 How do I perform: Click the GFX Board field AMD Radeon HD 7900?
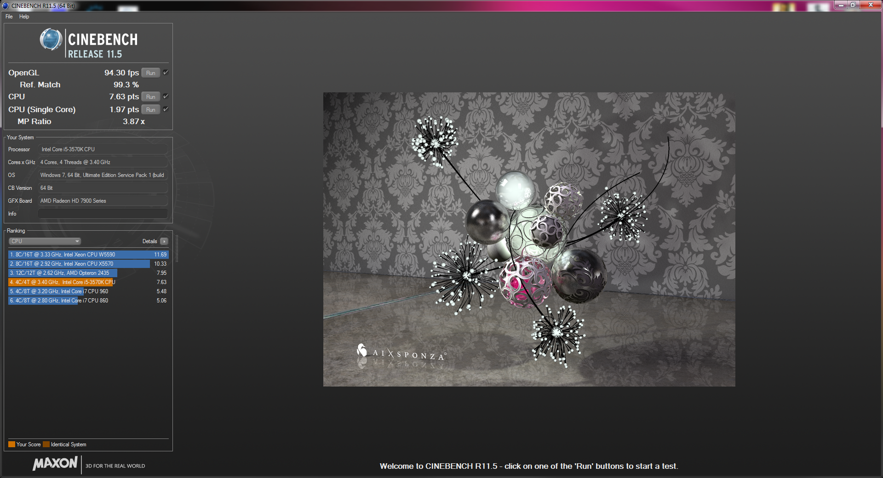103,201
